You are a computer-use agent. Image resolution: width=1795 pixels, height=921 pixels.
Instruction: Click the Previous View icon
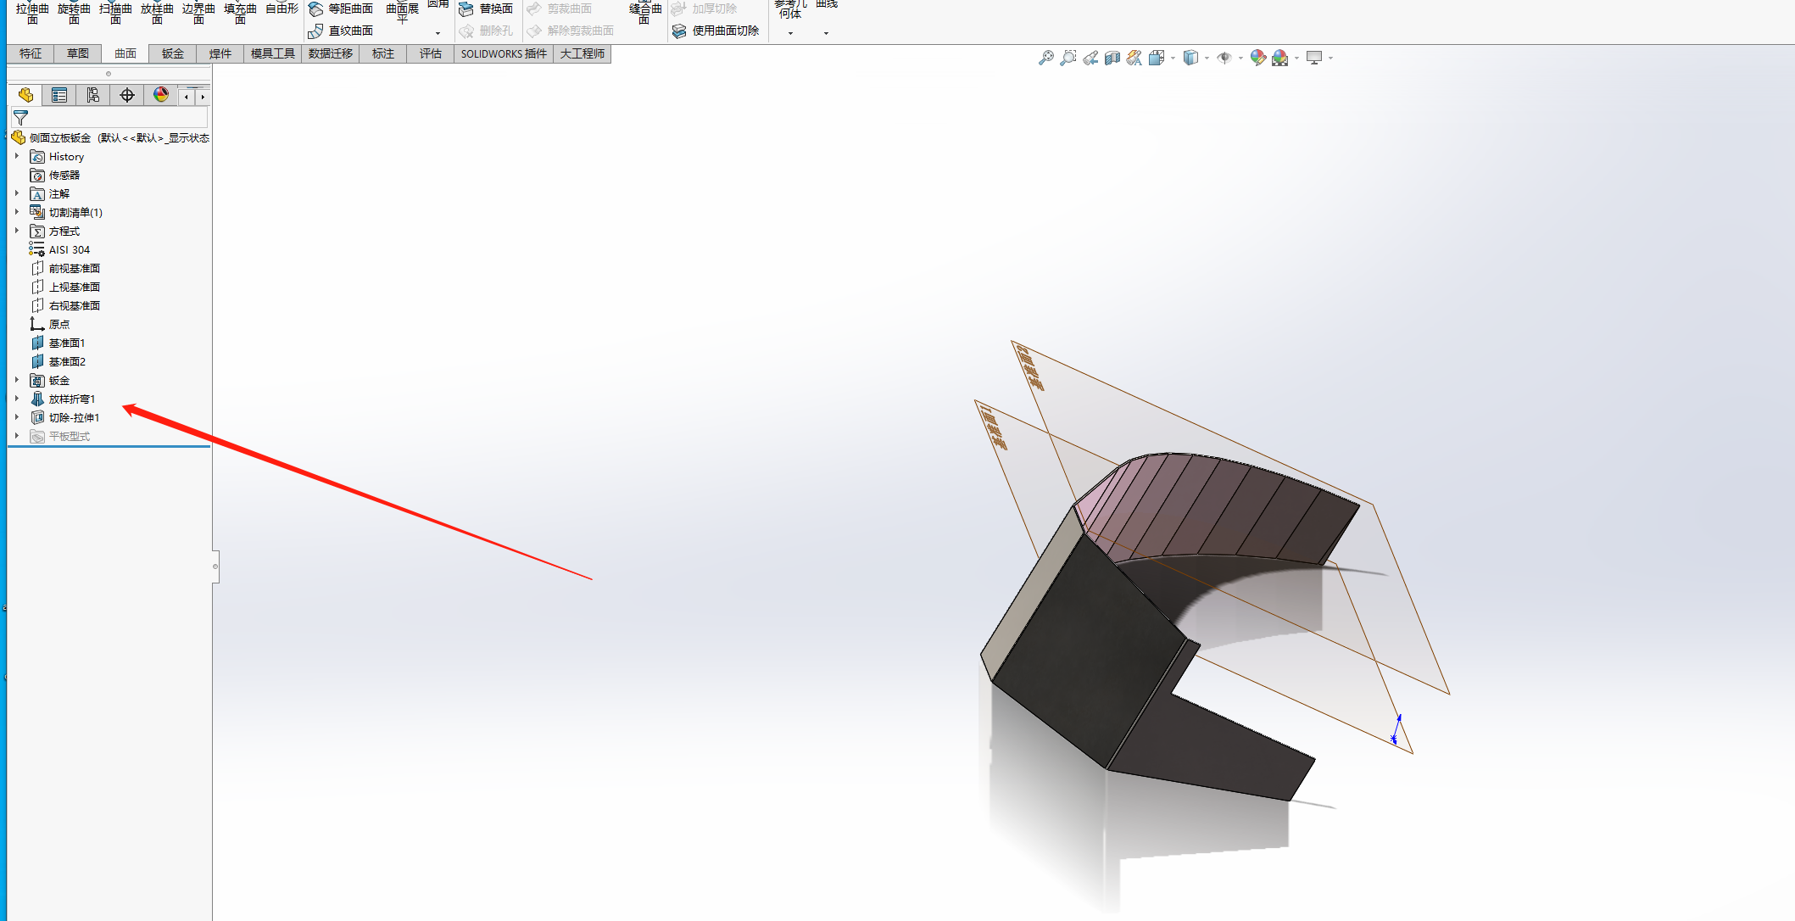1090,58
